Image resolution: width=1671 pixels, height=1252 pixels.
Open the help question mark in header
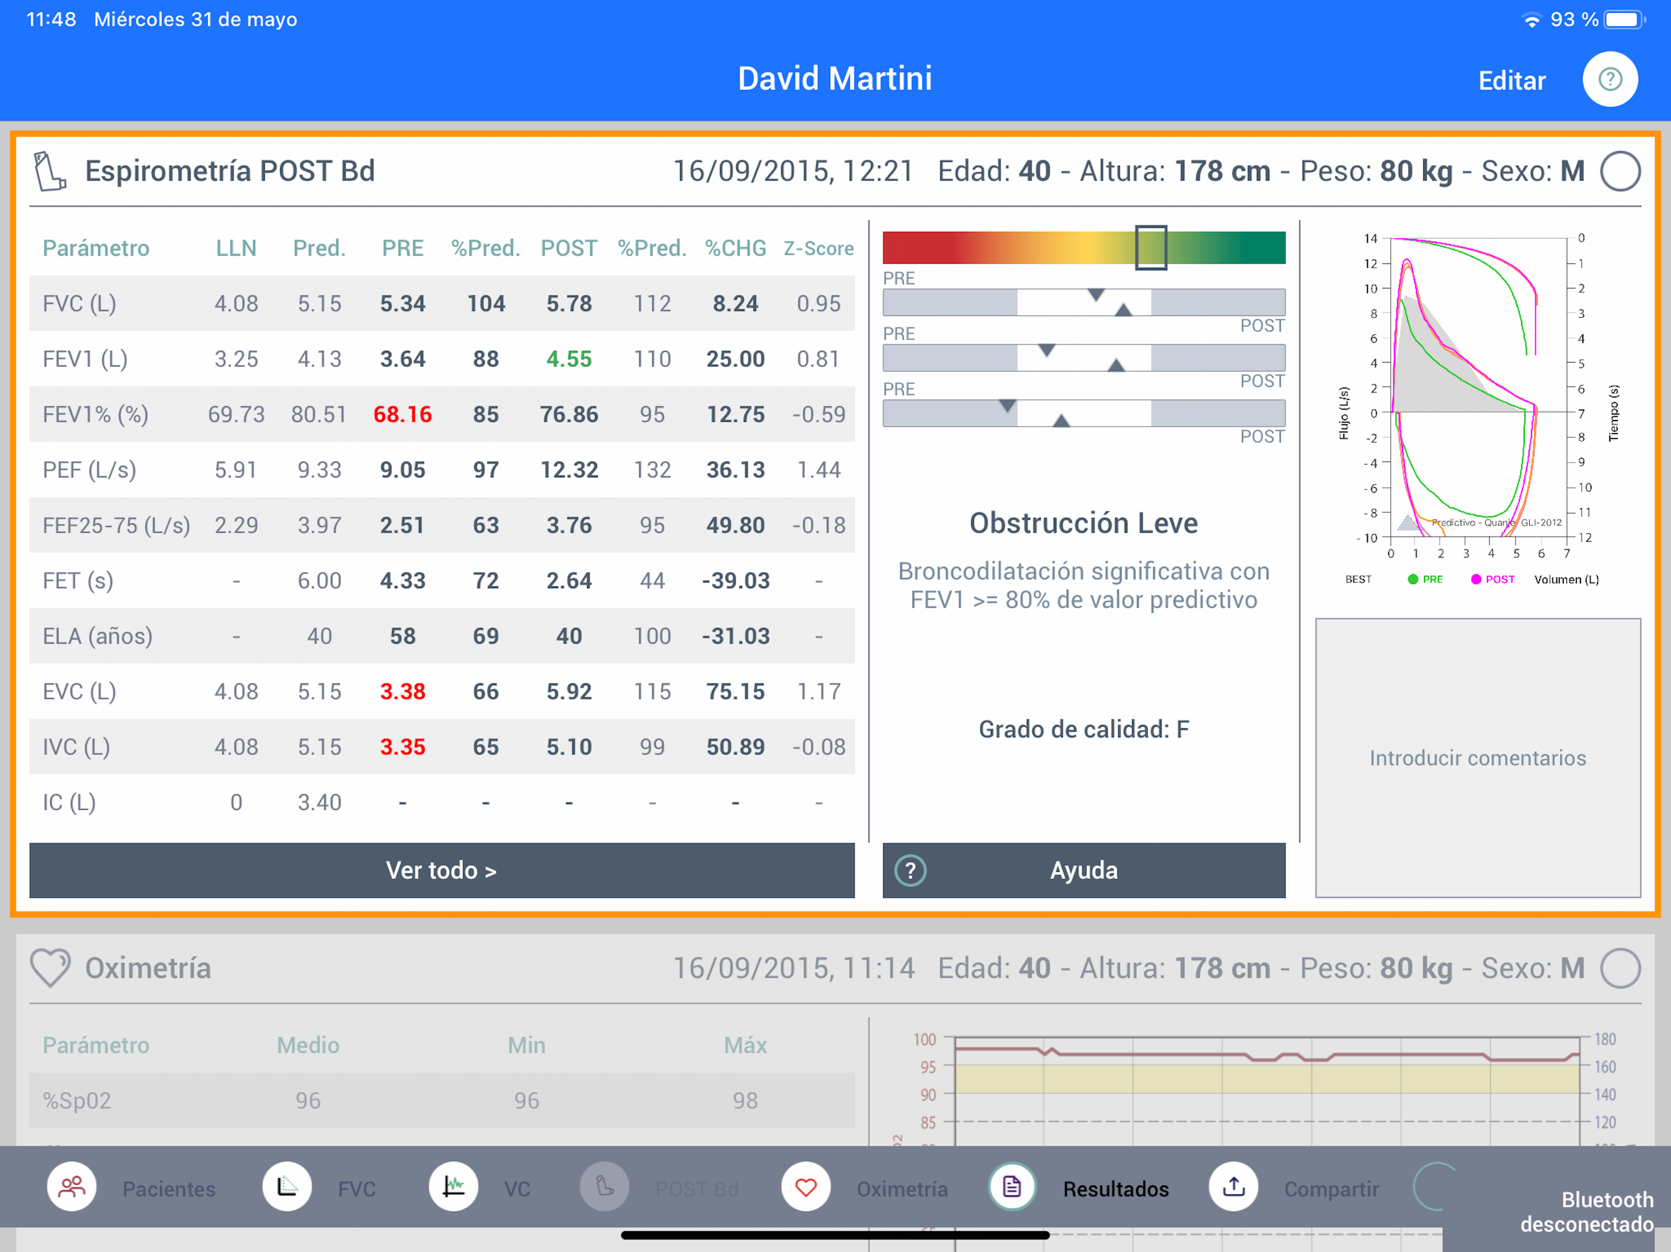point(1610,79)
